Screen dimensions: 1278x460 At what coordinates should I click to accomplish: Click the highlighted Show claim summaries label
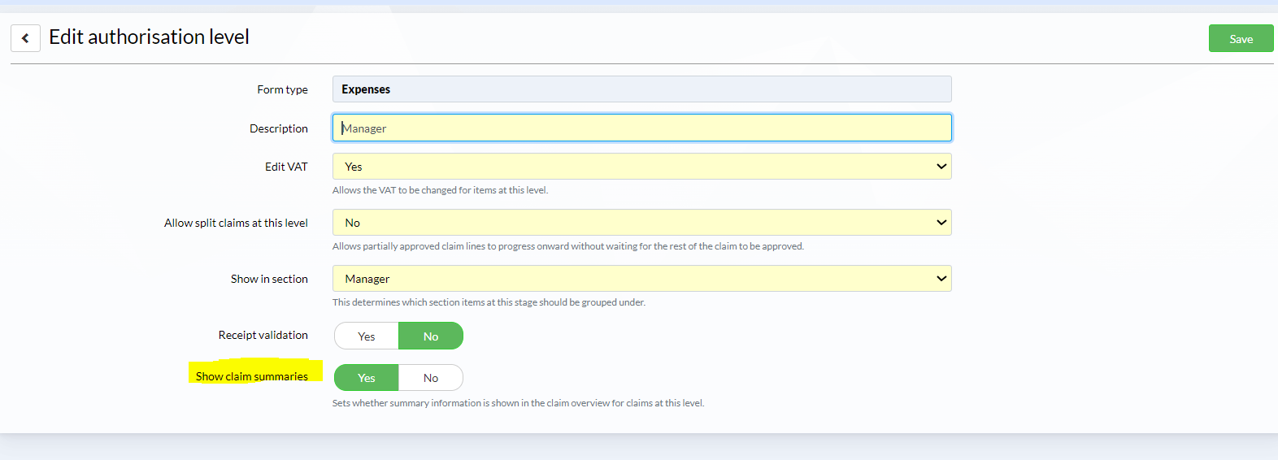coord(252,376)
